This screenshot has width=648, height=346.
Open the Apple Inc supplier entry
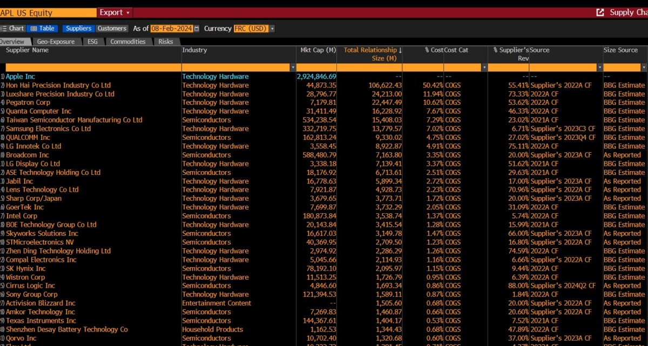[x=21, y=76]
